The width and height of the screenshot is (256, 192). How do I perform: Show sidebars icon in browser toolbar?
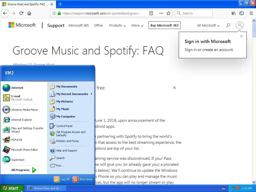tap(241, 13)
